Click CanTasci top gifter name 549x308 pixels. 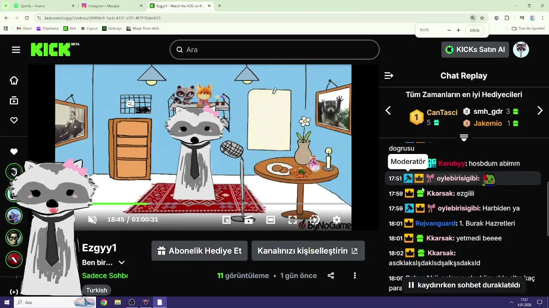[x=442, y=113]
